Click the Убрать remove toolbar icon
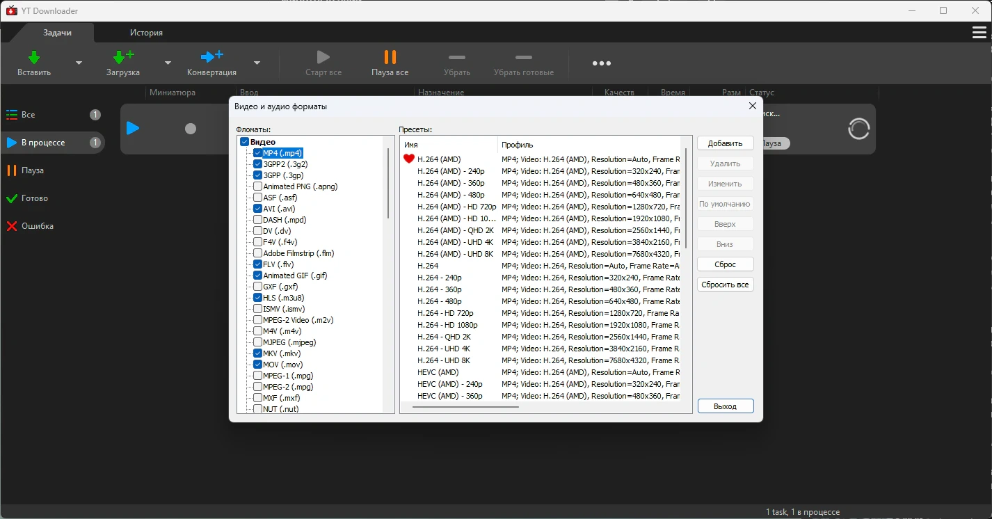Screen dimensions: 992x519 pos(457,57)
